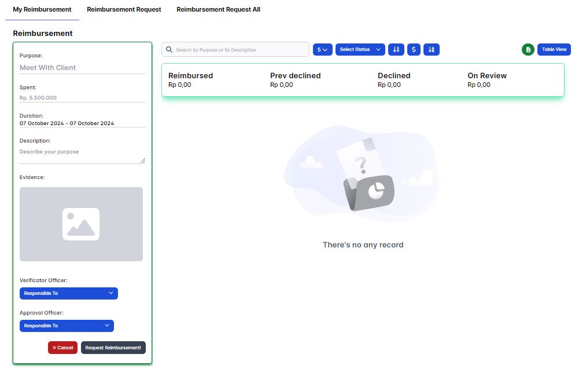
Task: Open the Approval Officer dropdown
Action: click(67, 326)
